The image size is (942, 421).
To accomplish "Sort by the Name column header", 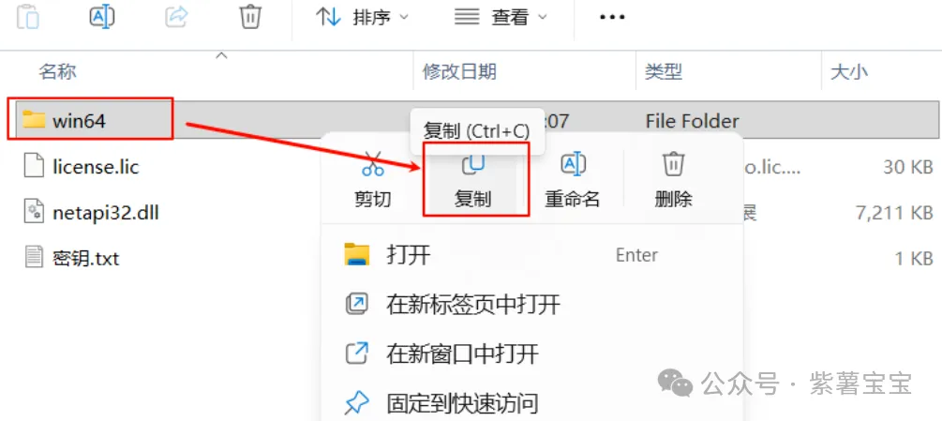I will pyautogui.click(x=58, y=73).
